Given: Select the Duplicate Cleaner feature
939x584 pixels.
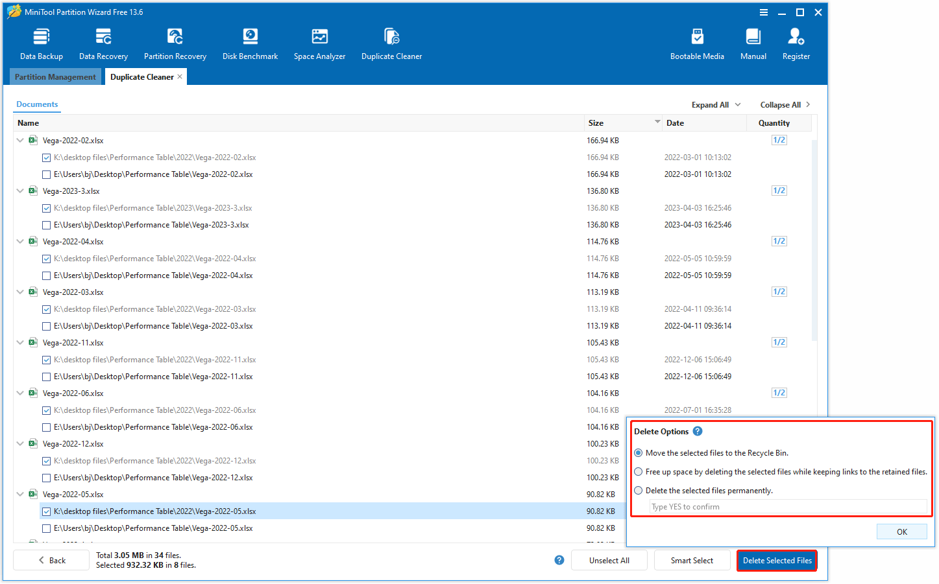Looking at the screenshot, I should [391, 42].
